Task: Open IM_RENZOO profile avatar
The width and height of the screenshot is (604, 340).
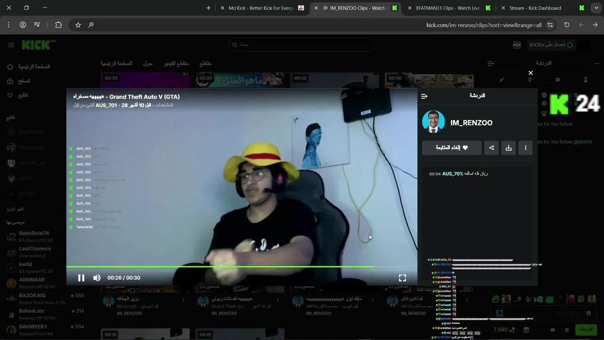Action: click(x=433, y=122)
